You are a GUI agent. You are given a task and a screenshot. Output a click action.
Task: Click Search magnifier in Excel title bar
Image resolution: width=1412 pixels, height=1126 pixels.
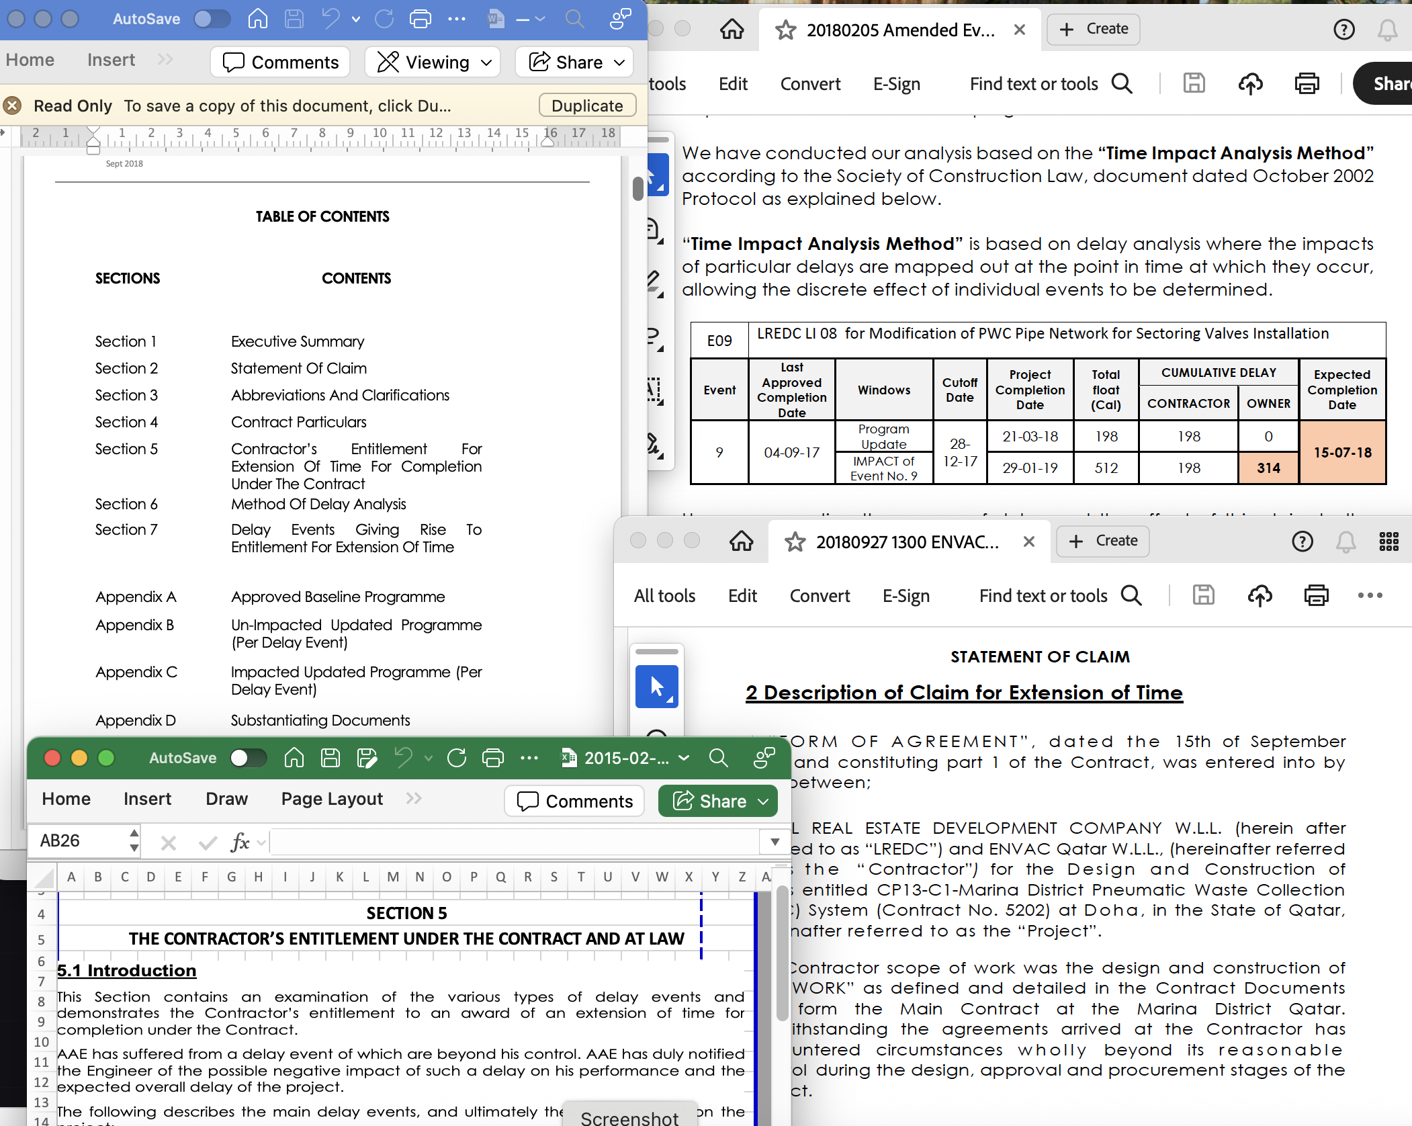[719, 758]
